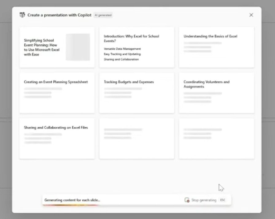Click the generation progress bar

[71, 205]
